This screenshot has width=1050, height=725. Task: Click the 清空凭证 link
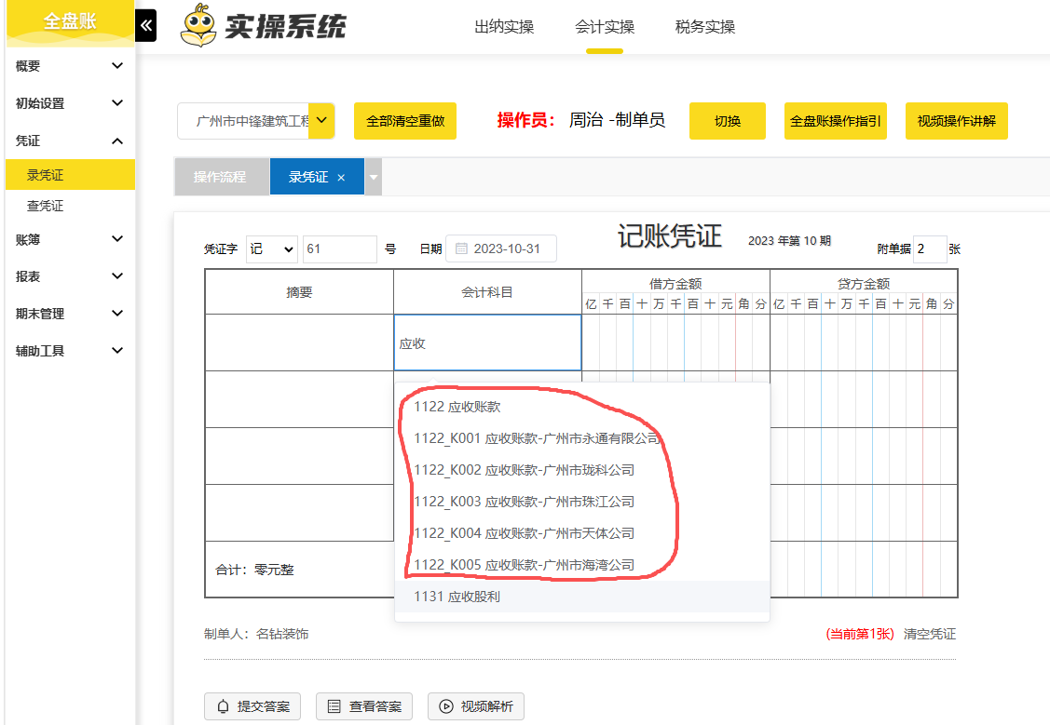click(x=929, y=634)
